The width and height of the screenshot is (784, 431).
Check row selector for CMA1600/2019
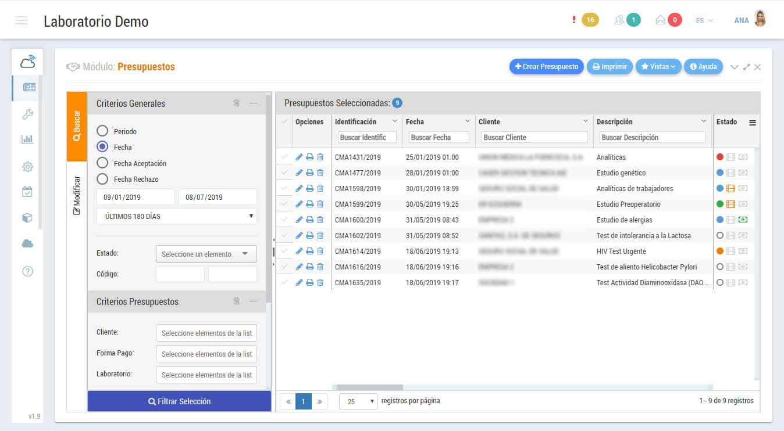284,220
